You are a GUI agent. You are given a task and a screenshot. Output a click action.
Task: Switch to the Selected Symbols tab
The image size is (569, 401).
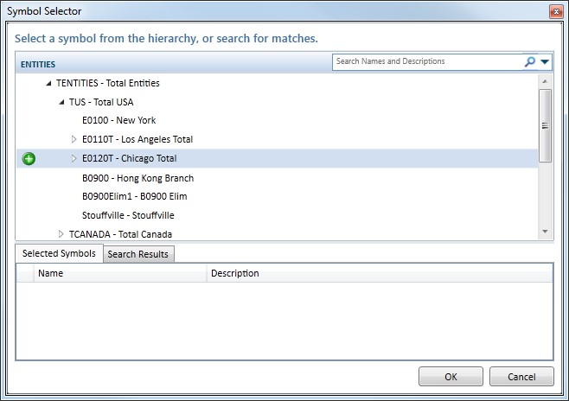pyautogui.click(x=59, y=253)
